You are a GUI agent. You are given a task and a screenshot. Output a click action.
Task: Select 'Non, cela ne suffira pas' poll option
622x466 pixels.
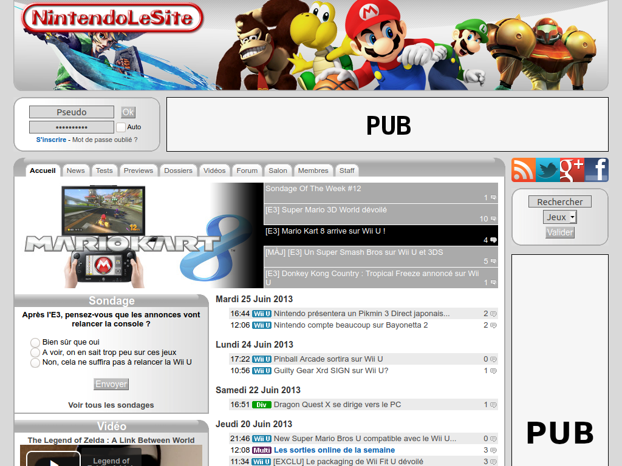pyautogui.click(x=35, y=363)
